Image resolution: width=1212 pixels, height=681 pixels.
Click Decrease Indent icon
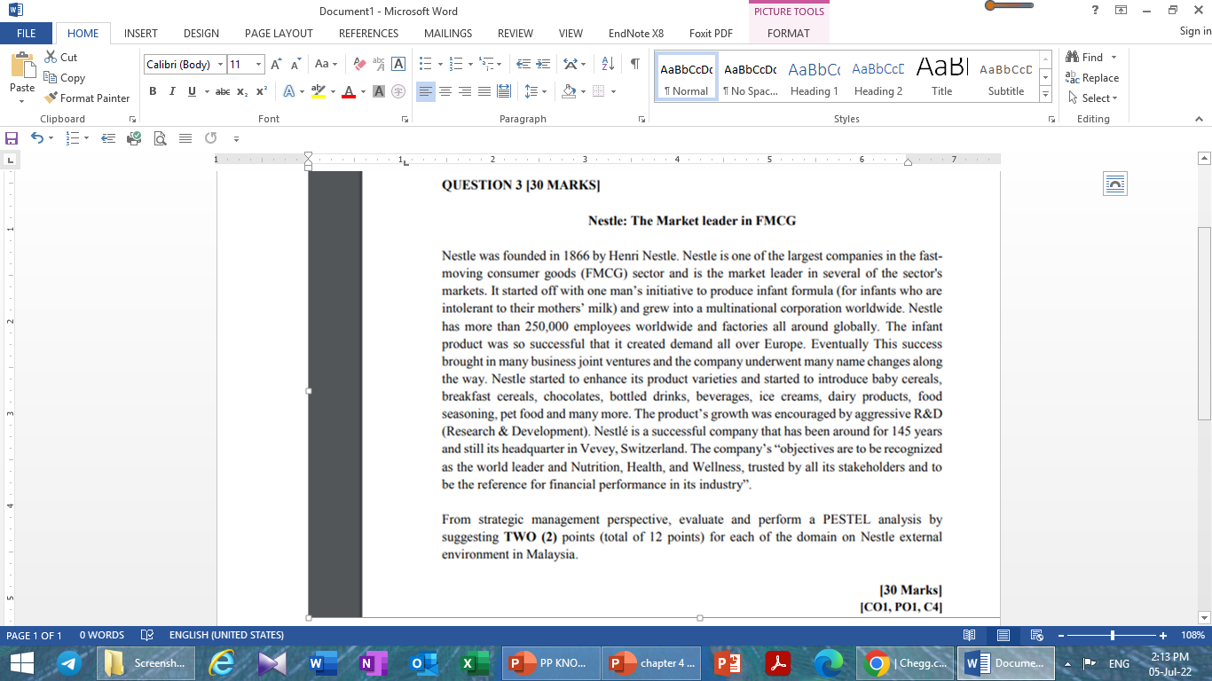[x=523, y=64]
